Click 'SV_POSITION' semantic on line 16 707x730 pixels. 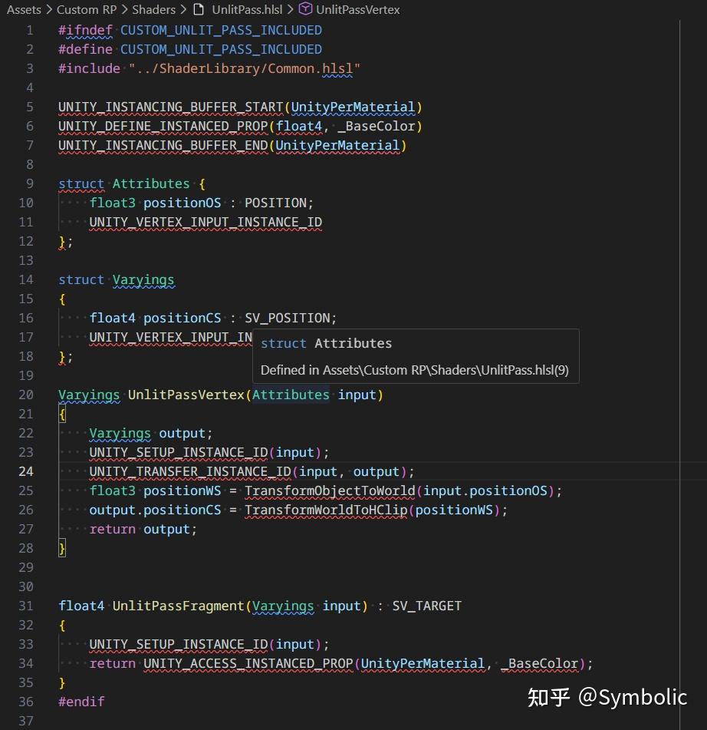pyautogui.click(x=287, y=318)
